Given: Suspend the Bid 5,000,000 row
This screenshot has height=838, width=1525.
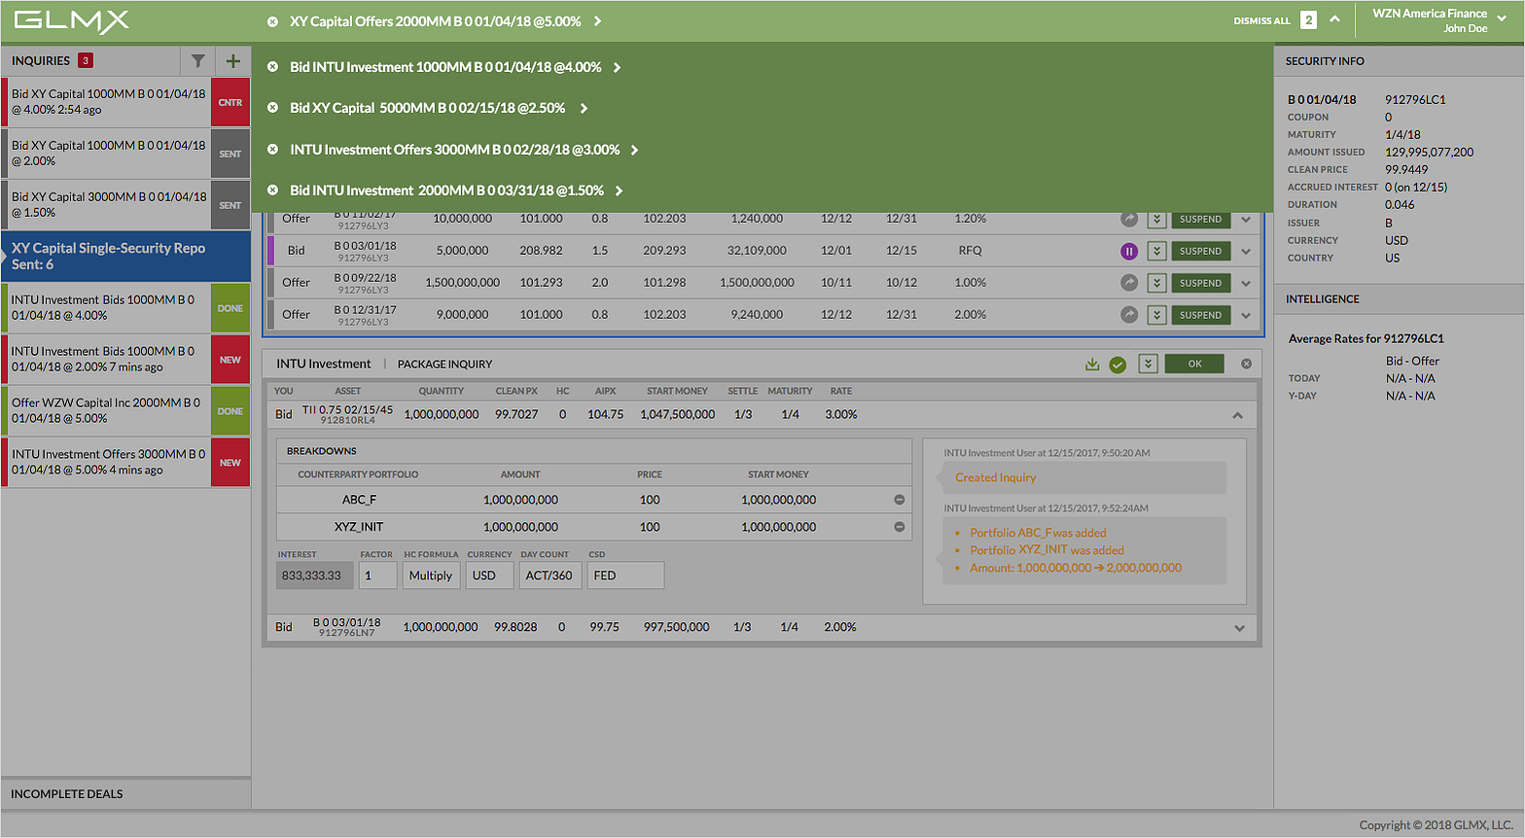Looking at the screenshot, I should click(1201, 252).
